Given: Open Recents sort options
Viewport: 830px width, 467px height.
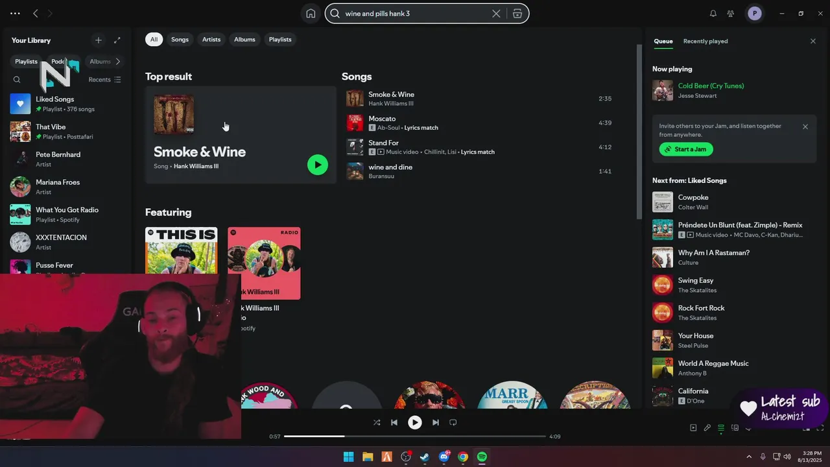Looking at the screenshot, I should point(104,80).
